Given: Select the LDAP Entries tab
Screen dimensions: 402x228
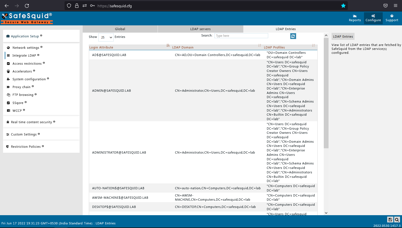Looking at the screenshot, I should (x=286, y=29).
